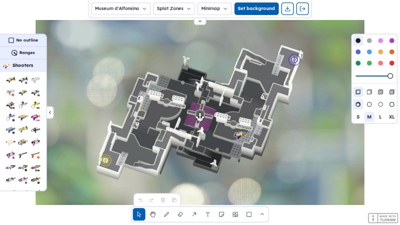Image resolution: width=400 pixels, height=225 pixels.
Task: Activate the Hand pan tool
Action: point(153,214)
